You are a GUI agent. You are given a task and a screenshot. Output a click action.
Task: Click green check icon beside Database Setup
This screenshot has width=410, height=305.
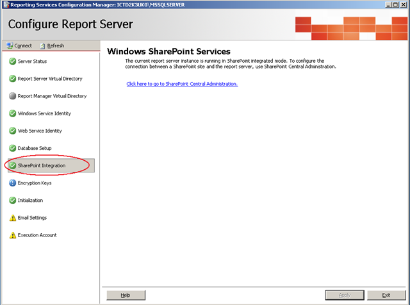12,148
